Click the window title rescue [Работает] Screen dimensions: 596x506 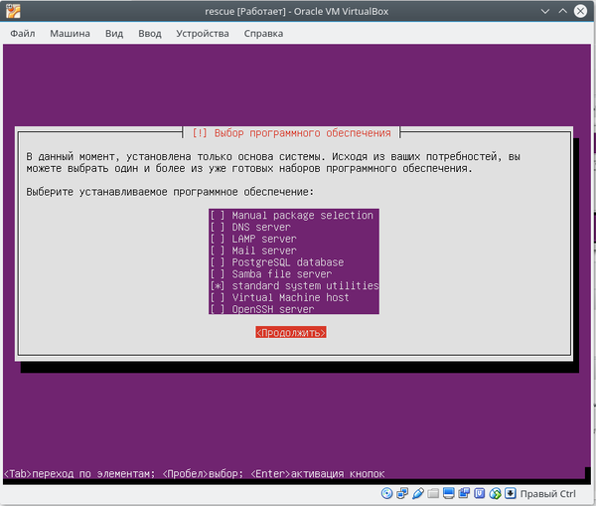click(x=245, y=11)
